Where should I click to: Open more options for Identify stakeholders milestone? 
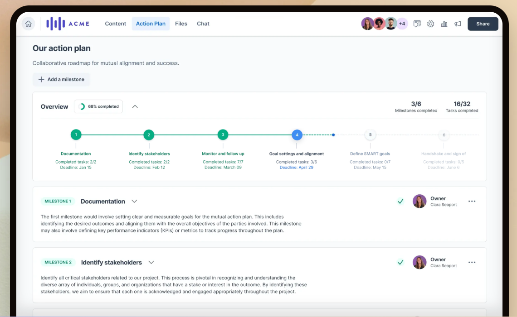tap(472, 262)
